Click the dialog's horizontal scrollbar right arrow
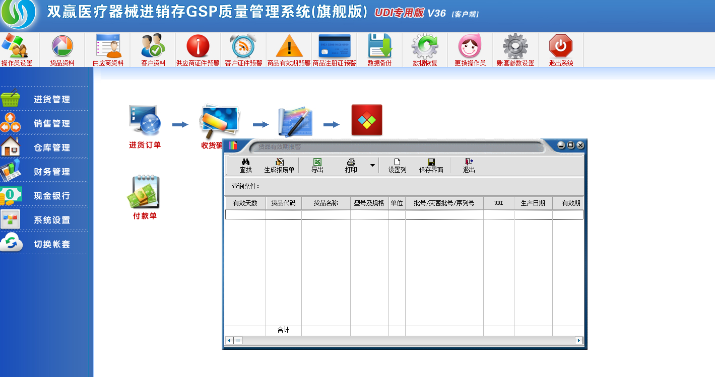The height and width of the screenshot is (377, 715). (578, 340)
